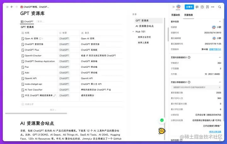Open the 7更多 views tab
The image size is (227, 144).
click(x=40, y=21)
